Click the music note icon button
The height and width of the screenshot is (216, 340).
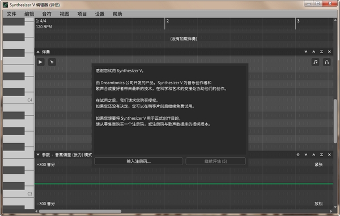tap(315, 62)
